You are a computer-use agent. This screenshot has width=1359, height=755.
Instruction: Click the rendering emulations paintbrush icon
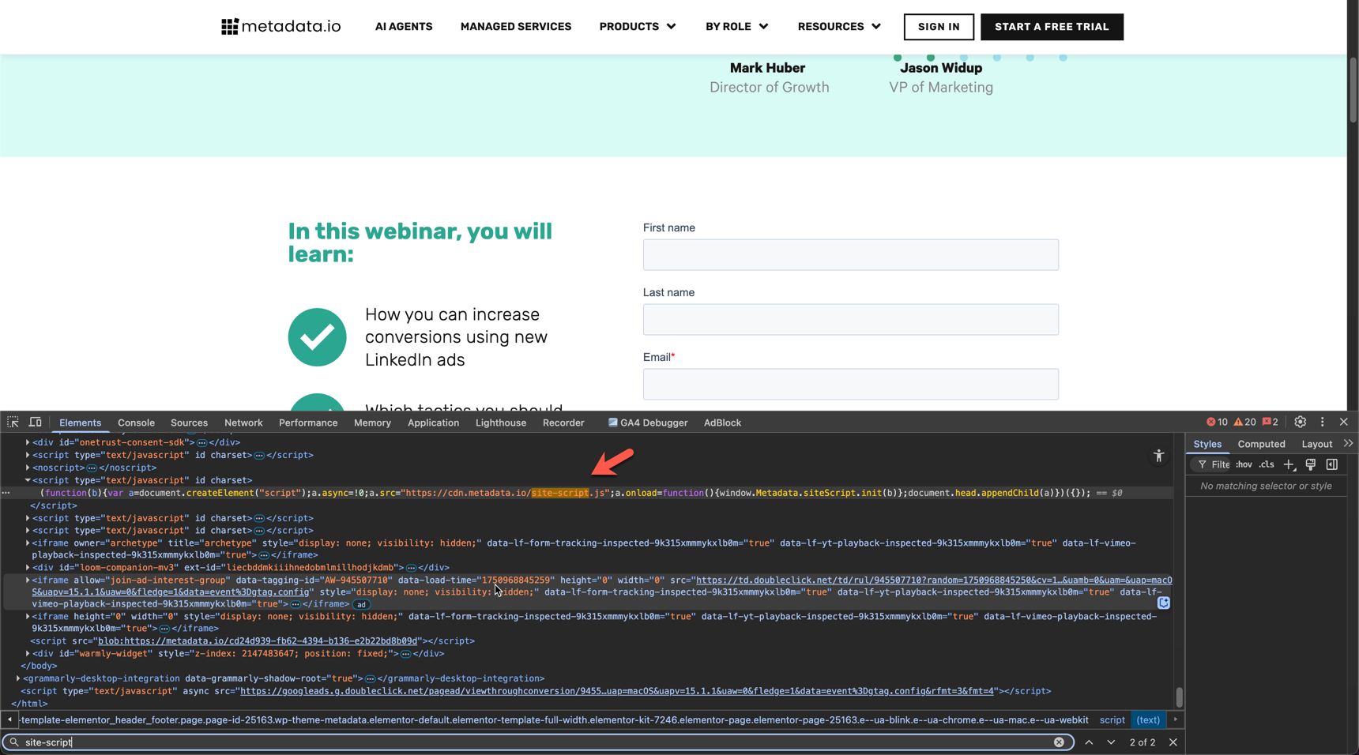1310,464
